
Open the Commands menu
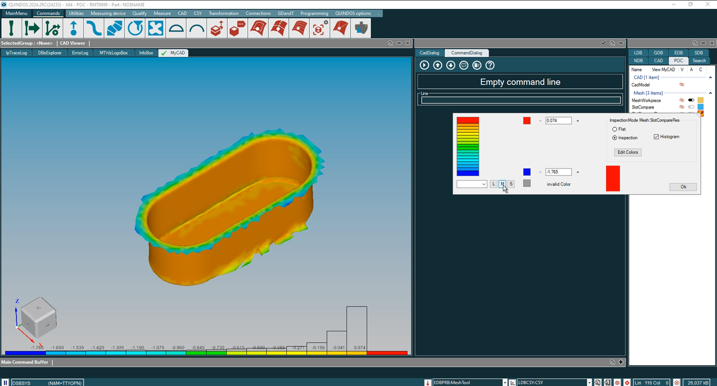pos(48,13)
